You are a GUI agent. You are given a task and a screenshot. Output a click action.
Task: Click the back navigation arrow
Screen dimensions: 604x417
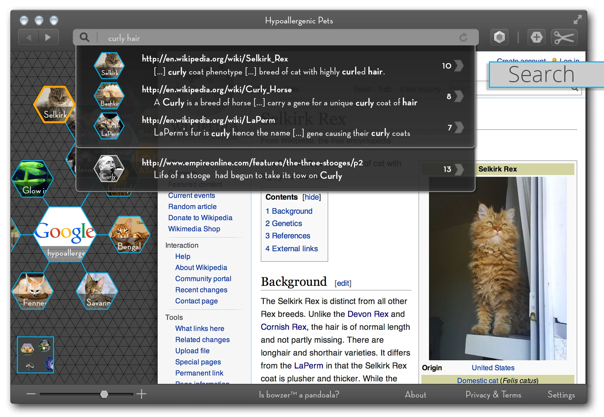pos(29,37)
